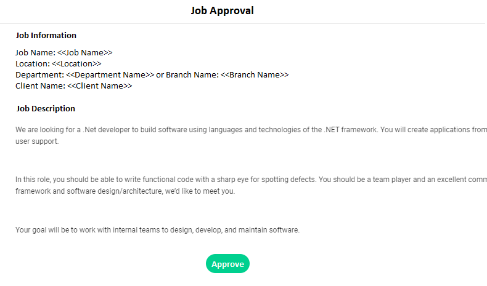Click the horizontal divider below the title
This screenshot has height=286, width=487.
tap(242, 23)
